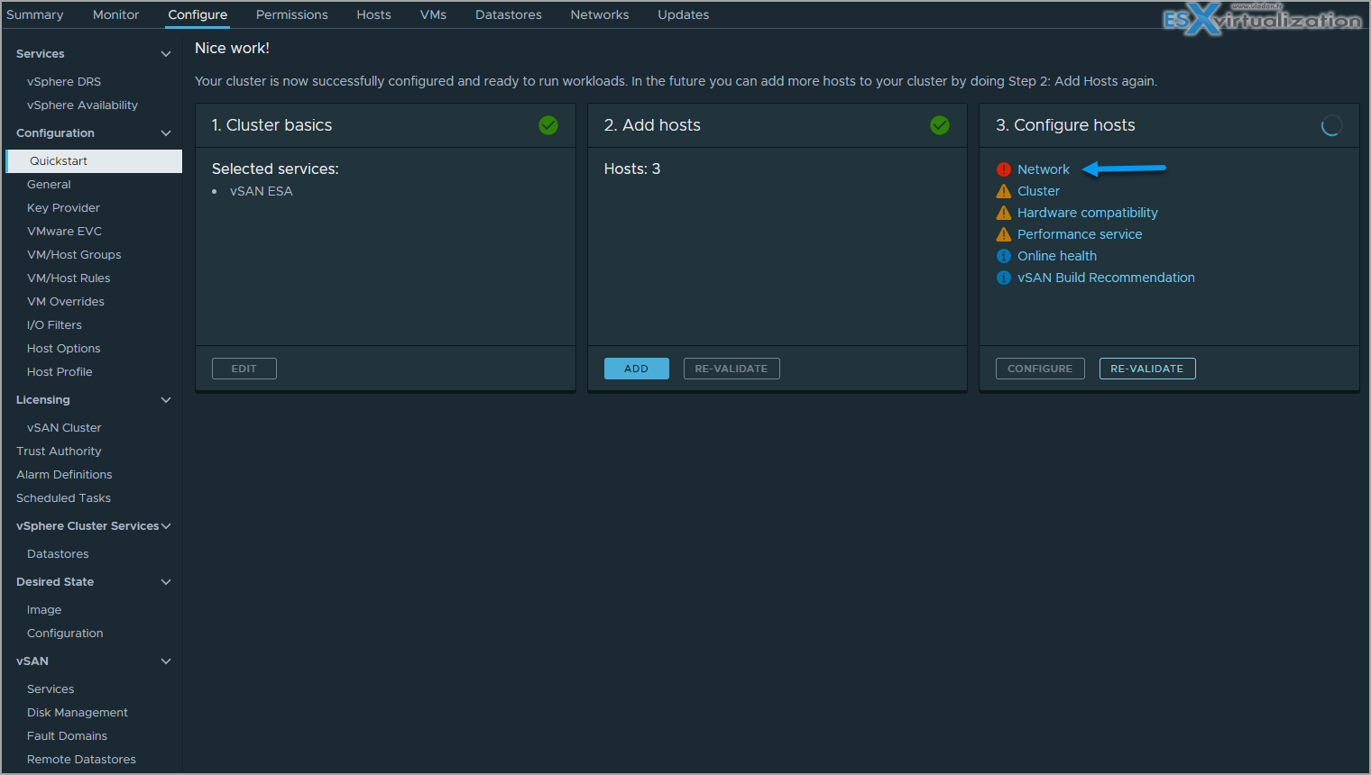The width and height of the screenshot is (1371, 775).
Task: Collapse the Configuration section in sidebar
Action: coord(166,133)
